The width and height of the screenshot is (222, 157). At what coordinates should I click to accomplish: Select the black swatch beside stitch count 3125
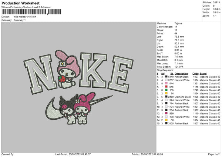pyautogui.click(x=166, y=123)
